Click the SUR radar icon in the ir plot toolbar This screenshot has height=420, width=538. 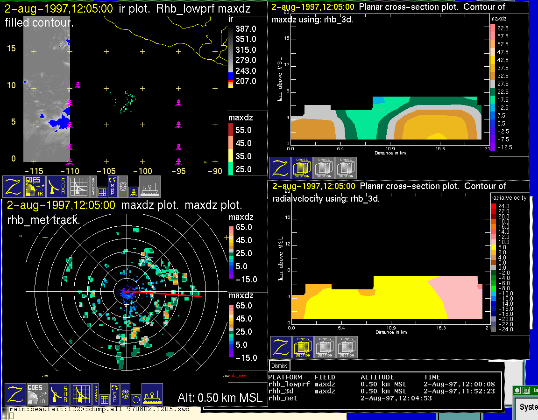57,187
